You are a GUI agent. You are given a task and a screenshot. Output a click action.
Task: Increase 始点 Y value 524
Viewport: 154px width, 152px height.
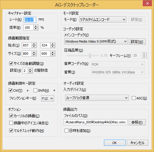pos(52,44)
